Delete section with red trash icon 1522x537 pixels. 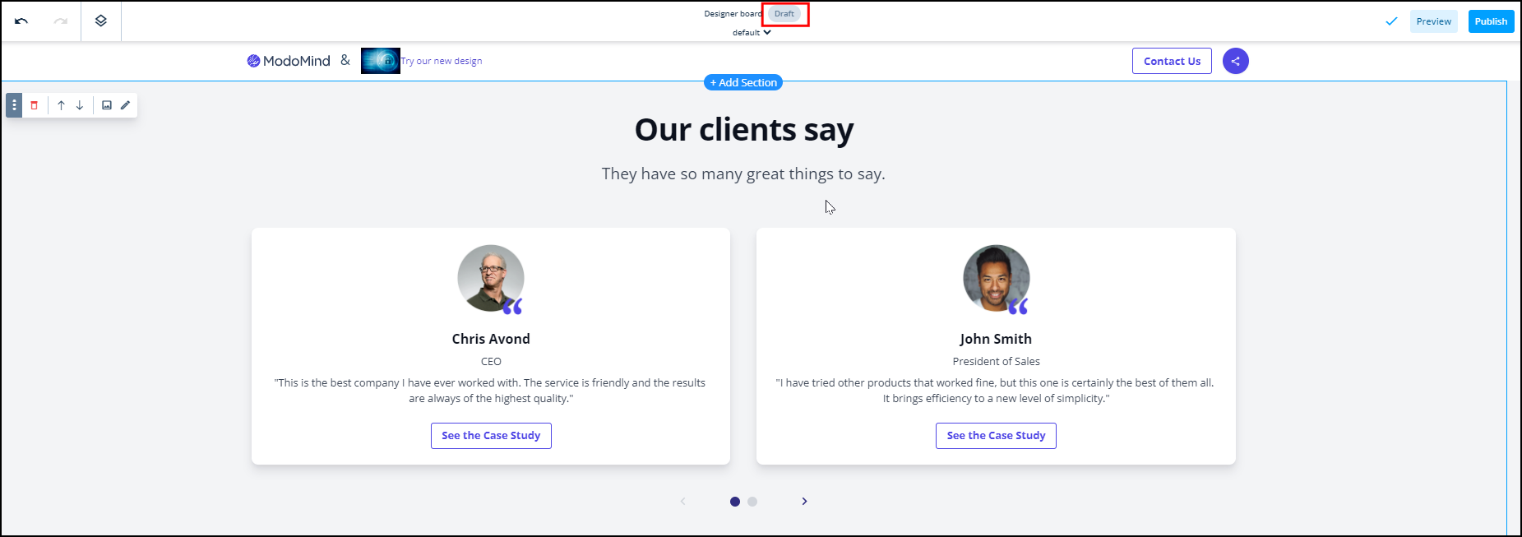[35, 105]
